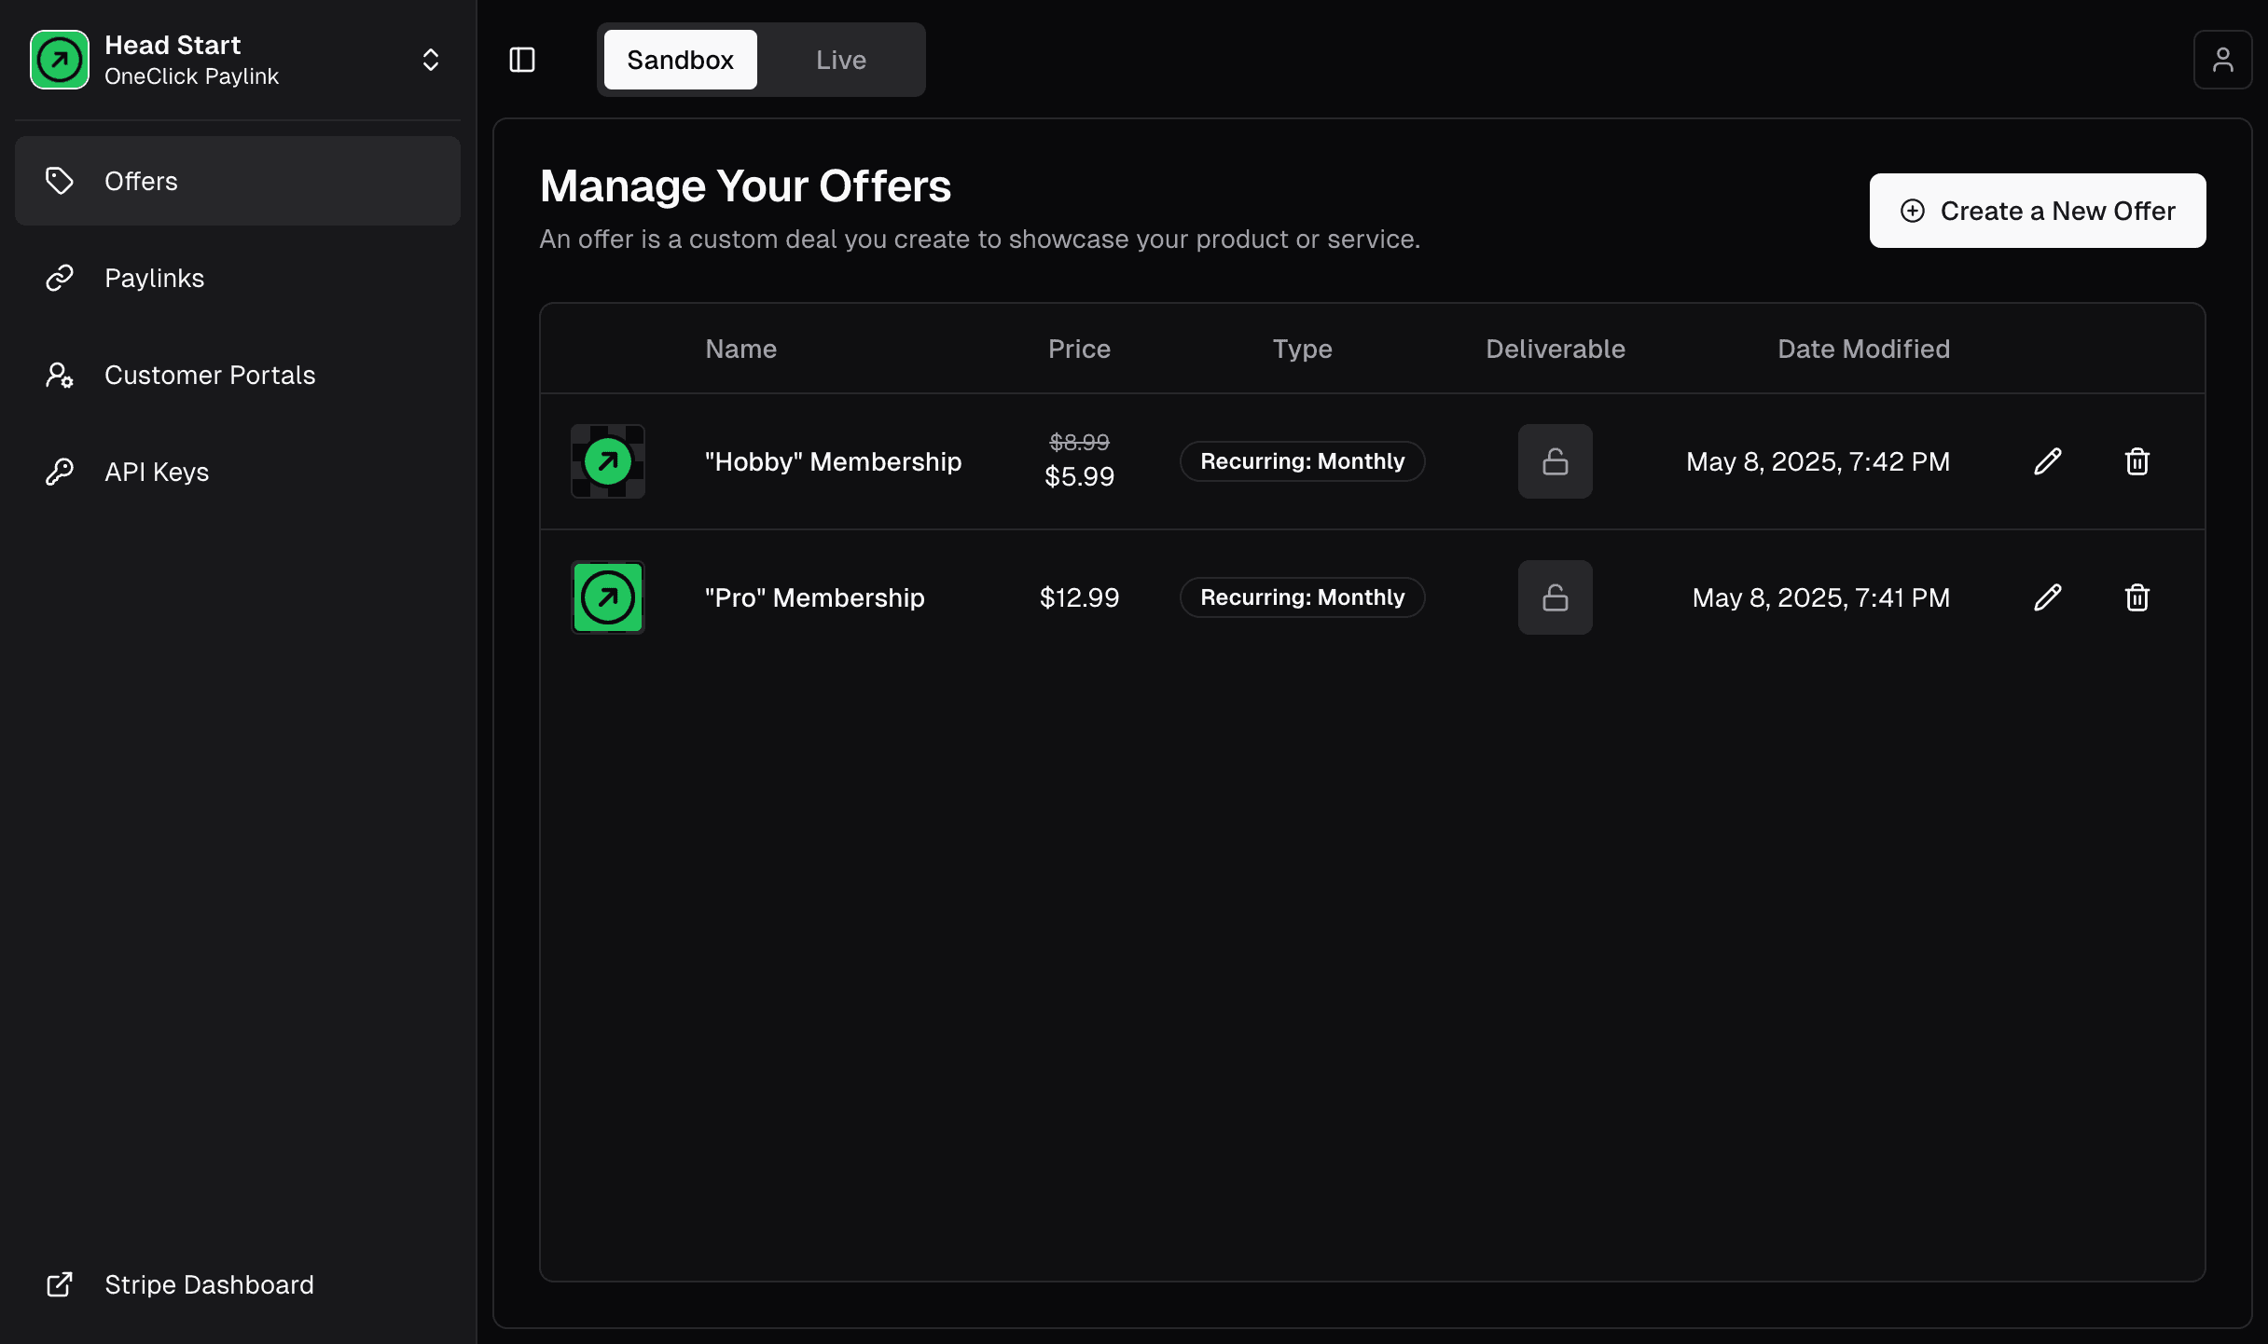This screenshot has width=2268, height=1344.
Task: Edit the Hobby Membership offer
Action: point(2048,461)
